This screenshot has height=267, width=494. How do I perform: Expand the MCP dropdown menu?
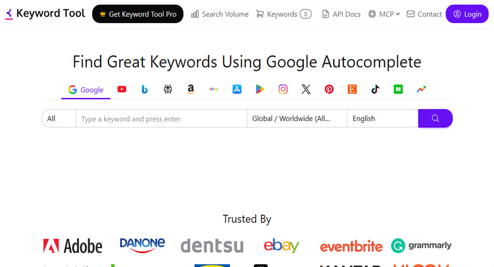click(x=384, y=14)
